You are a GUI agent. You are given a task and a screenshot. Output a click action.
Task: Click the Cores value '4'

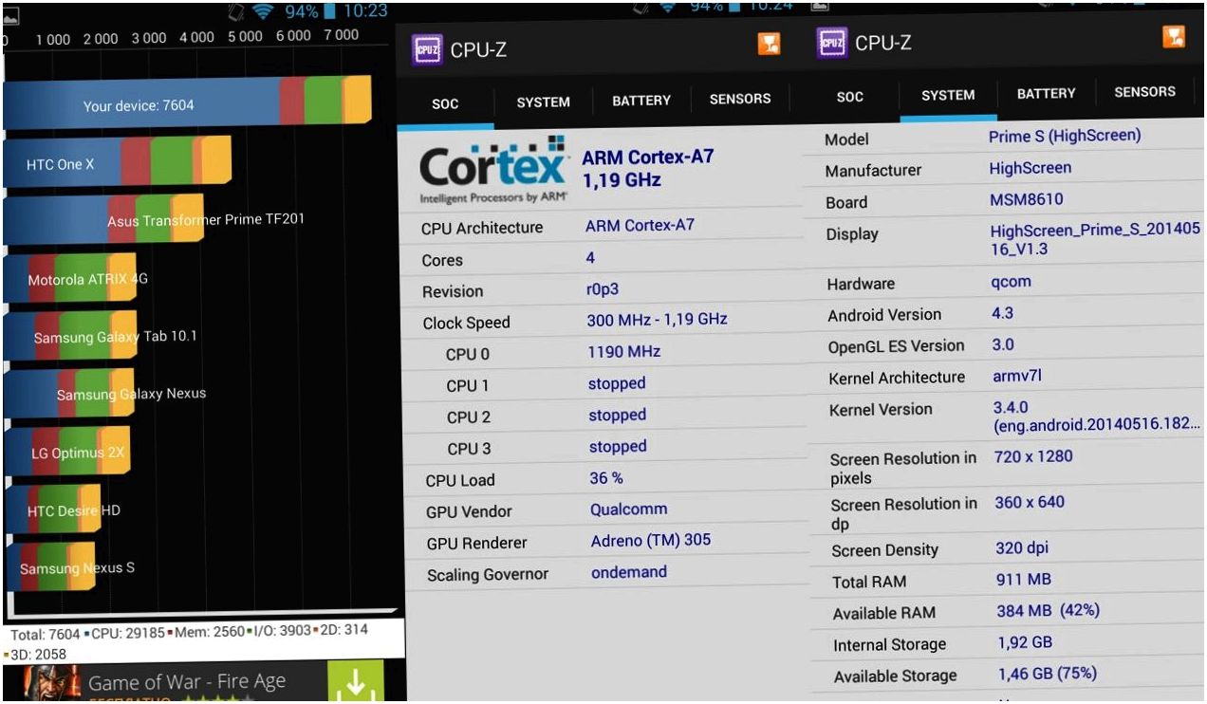click(591, 257)
